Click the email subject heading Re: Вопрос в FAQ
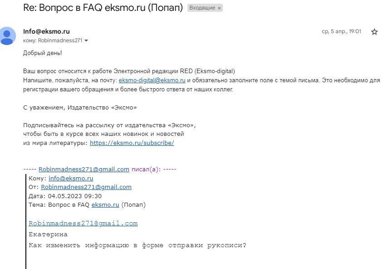The height and width of the screenshot is (269, 389). tap(103, 8)
